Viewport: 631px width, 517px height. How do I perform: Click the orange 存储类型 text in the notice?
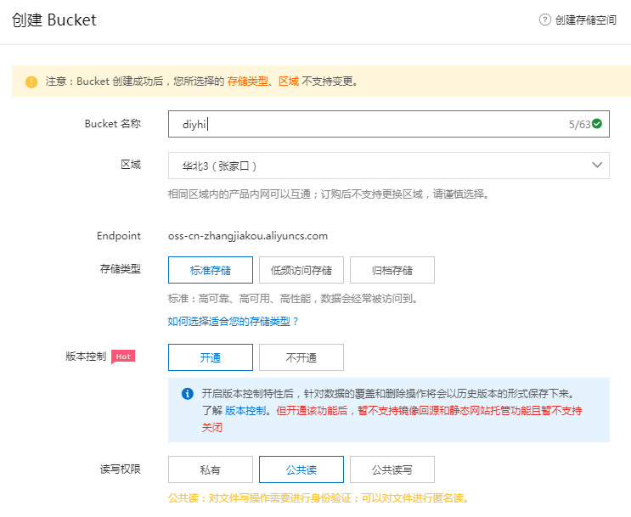coord(247,81)
